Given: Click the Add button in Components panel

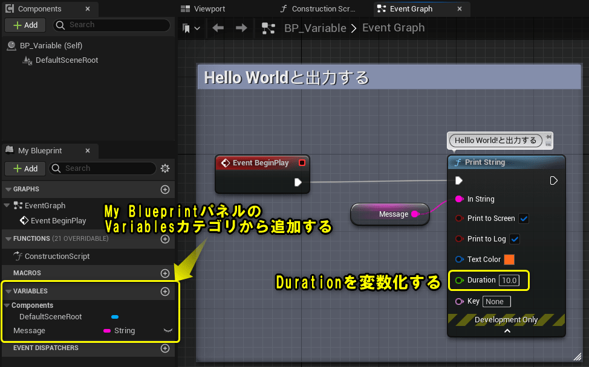Looking at the screenshot, I should 25,25.
